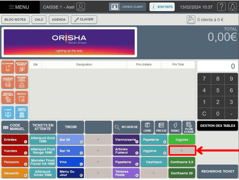Open the Moyens de Paiement tile
This screenshot has height=180, width=239.
pyautogui.click(x=22, y=67)
